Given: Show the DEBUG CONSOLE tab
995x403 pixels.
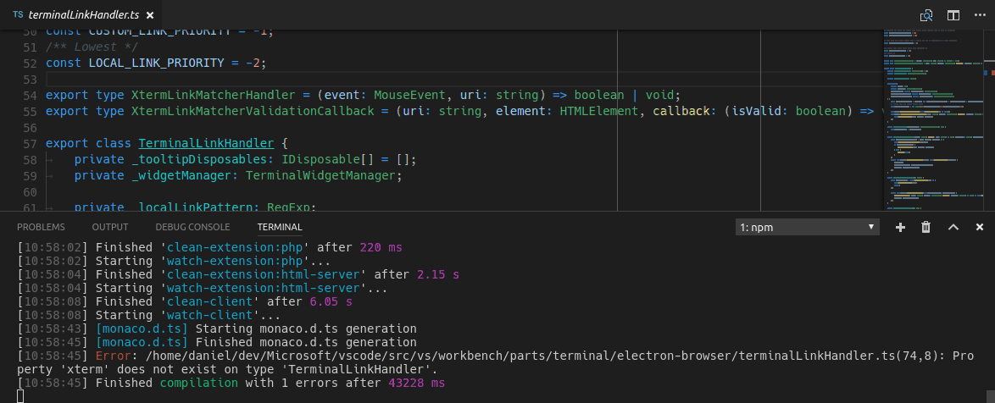Looking at the screenshot, I should point(192,227).
